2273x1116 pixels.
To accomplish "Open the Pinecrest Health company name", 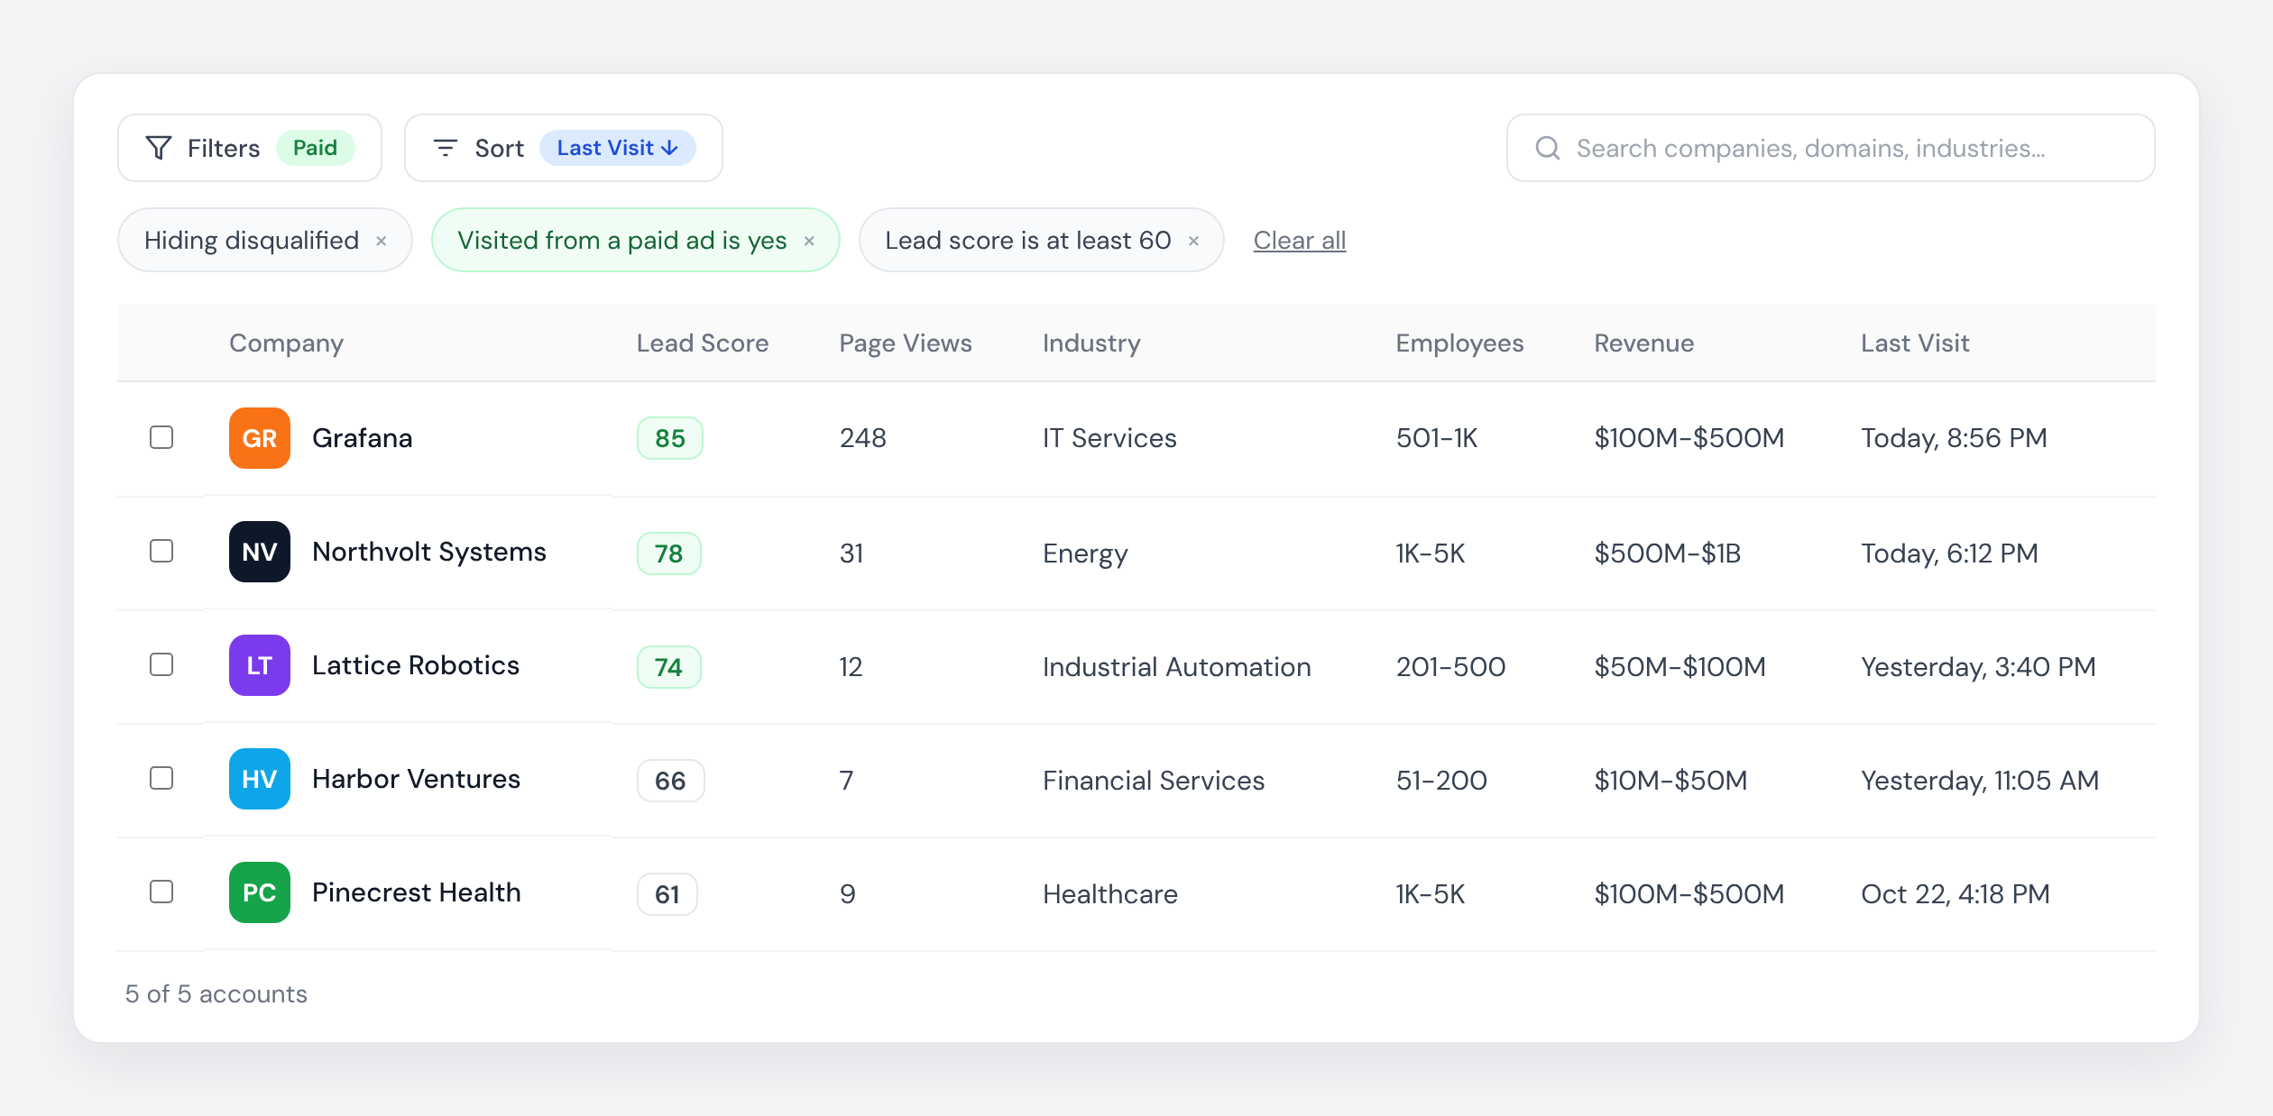I will (x=417, y=892).
